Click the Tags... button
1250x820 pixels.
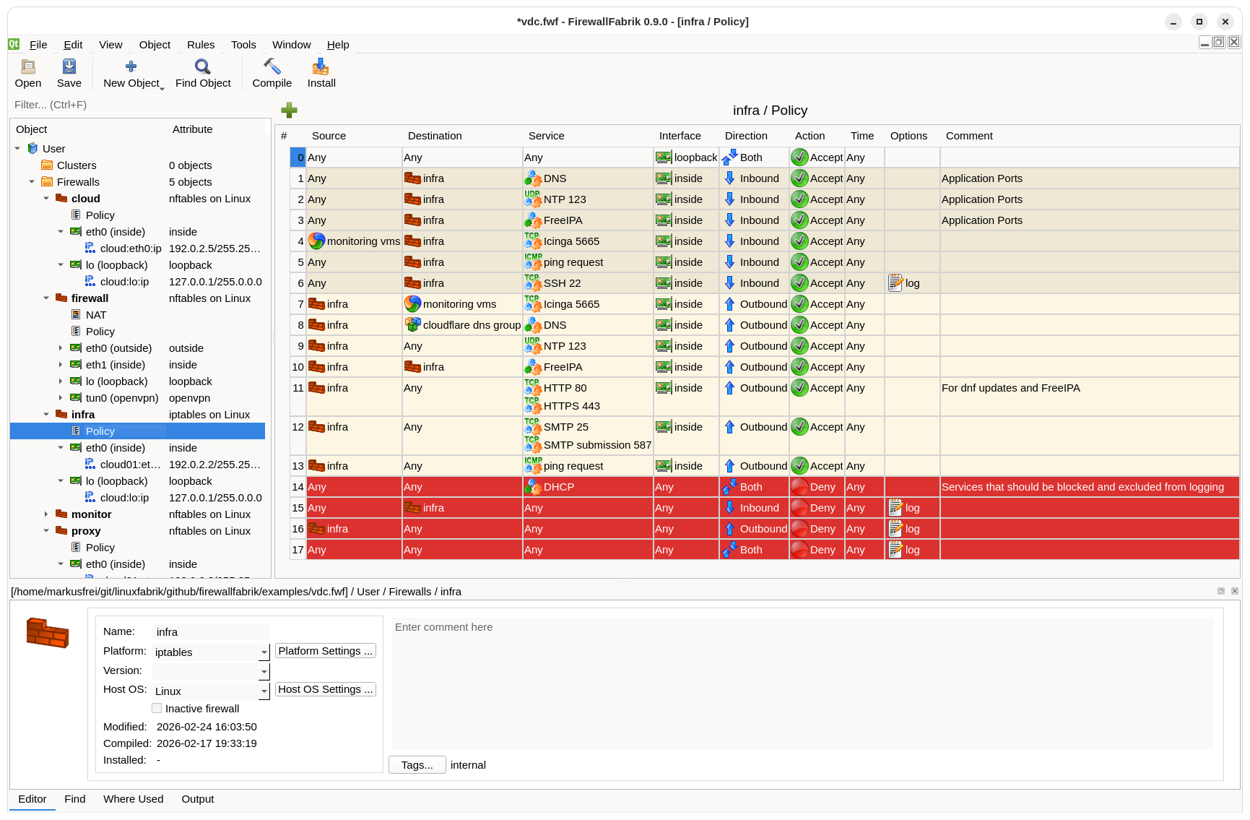[x=417, y=765]
